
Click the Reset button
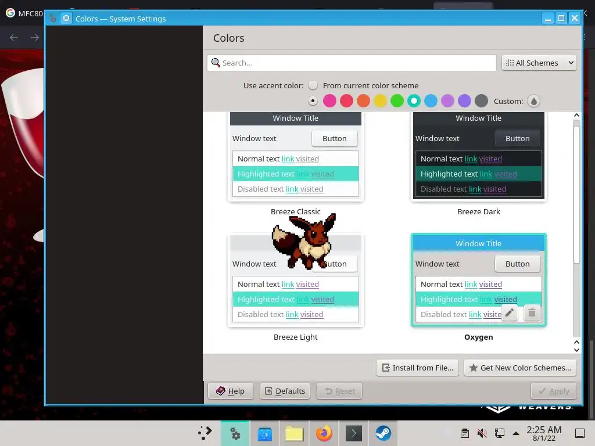tap(339, 391)
